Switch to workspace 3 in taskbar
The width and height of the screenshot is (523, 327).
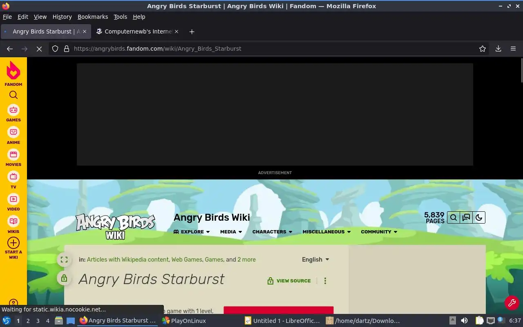point(38,321)
